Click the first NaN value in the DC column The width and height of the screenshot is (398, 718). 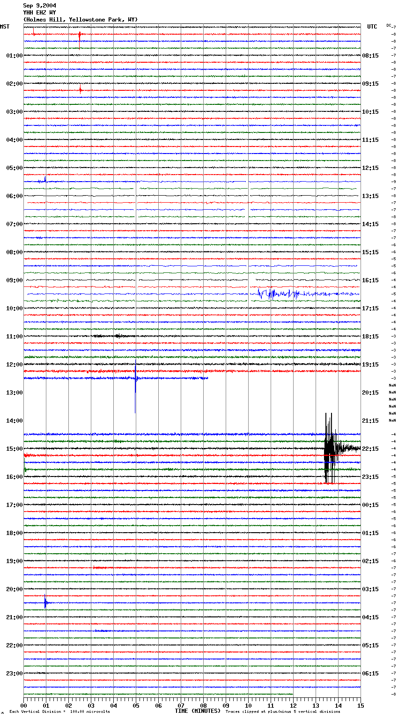tap(392, 385)
